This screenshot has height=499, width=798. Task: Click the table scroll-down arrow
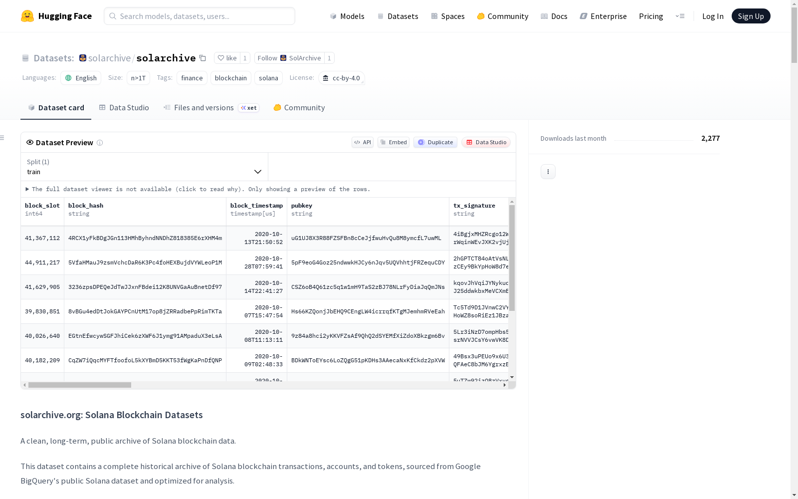click(512, 377)
